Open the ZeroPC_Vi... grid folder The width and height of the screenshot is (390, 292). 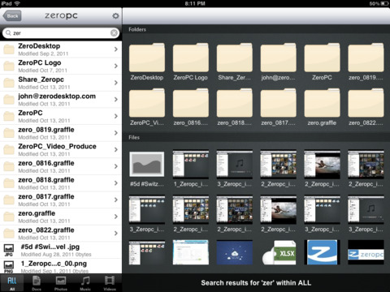coord(147,107)
